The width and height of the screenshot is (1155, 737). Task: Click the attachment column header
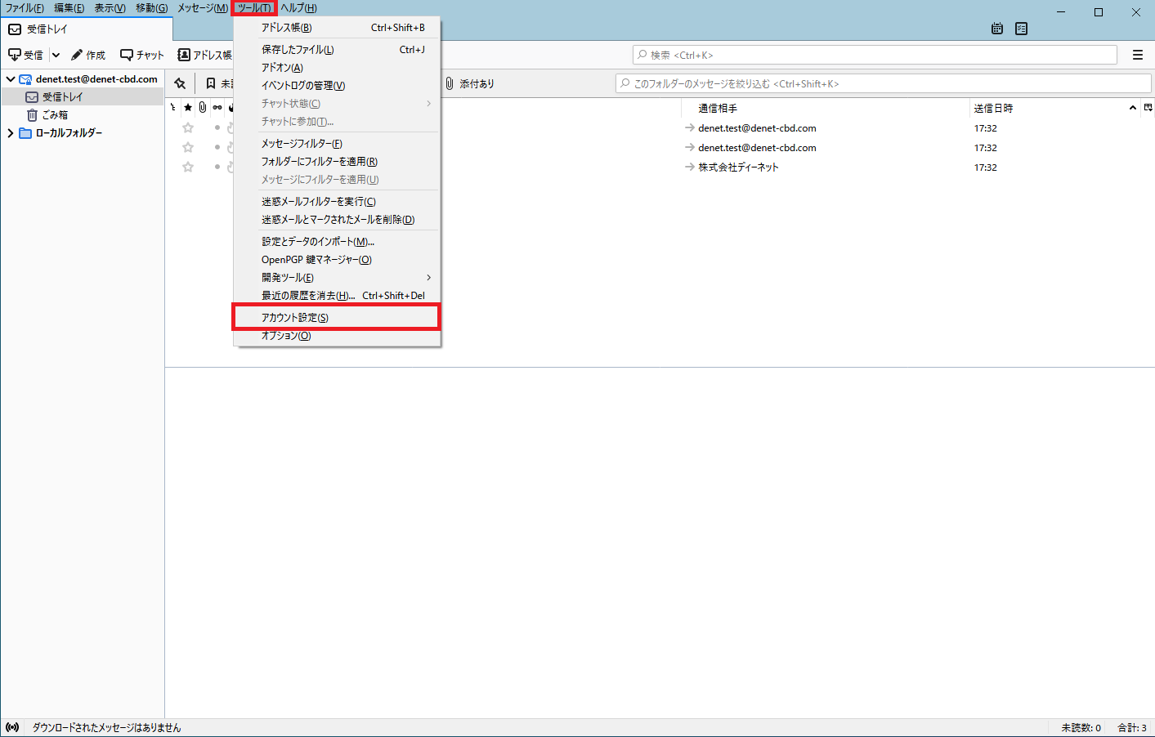pos(203,108)
